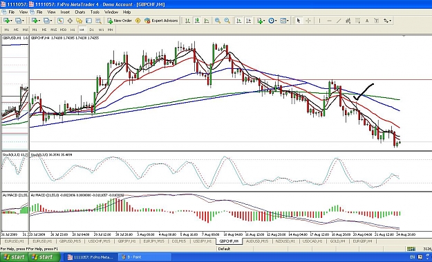Open the Strategy Tester magnifier icon
Image resolution: width=432 pixels, height=262 pixels.
(98, 21)
